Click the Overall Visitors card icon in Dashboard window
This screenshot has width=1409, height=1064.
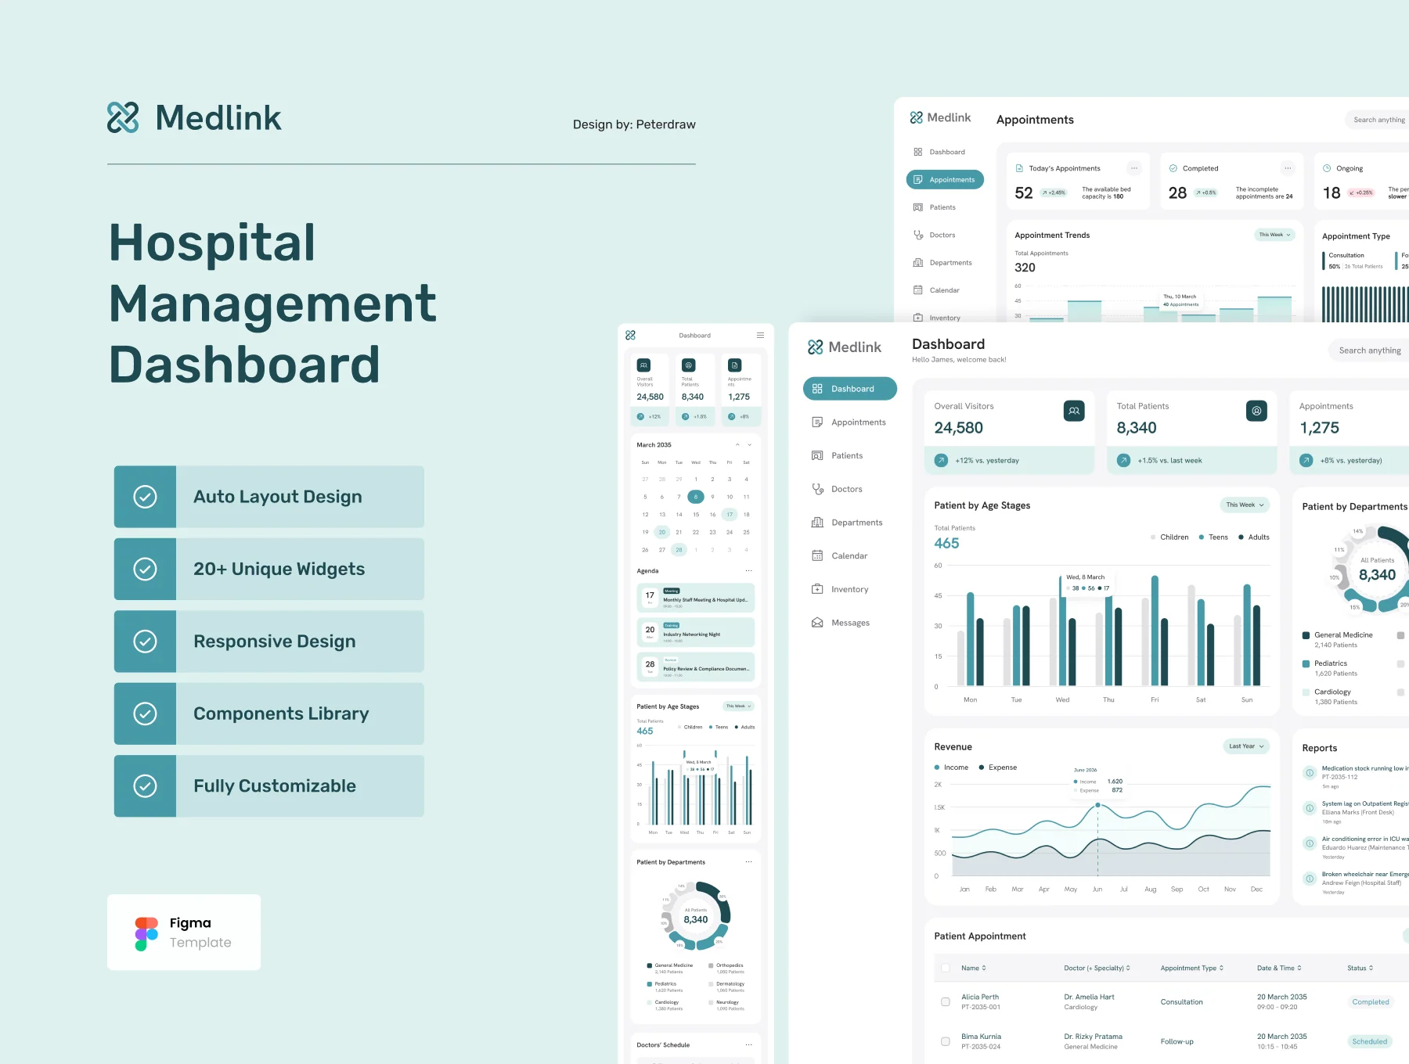(1074, 411)
